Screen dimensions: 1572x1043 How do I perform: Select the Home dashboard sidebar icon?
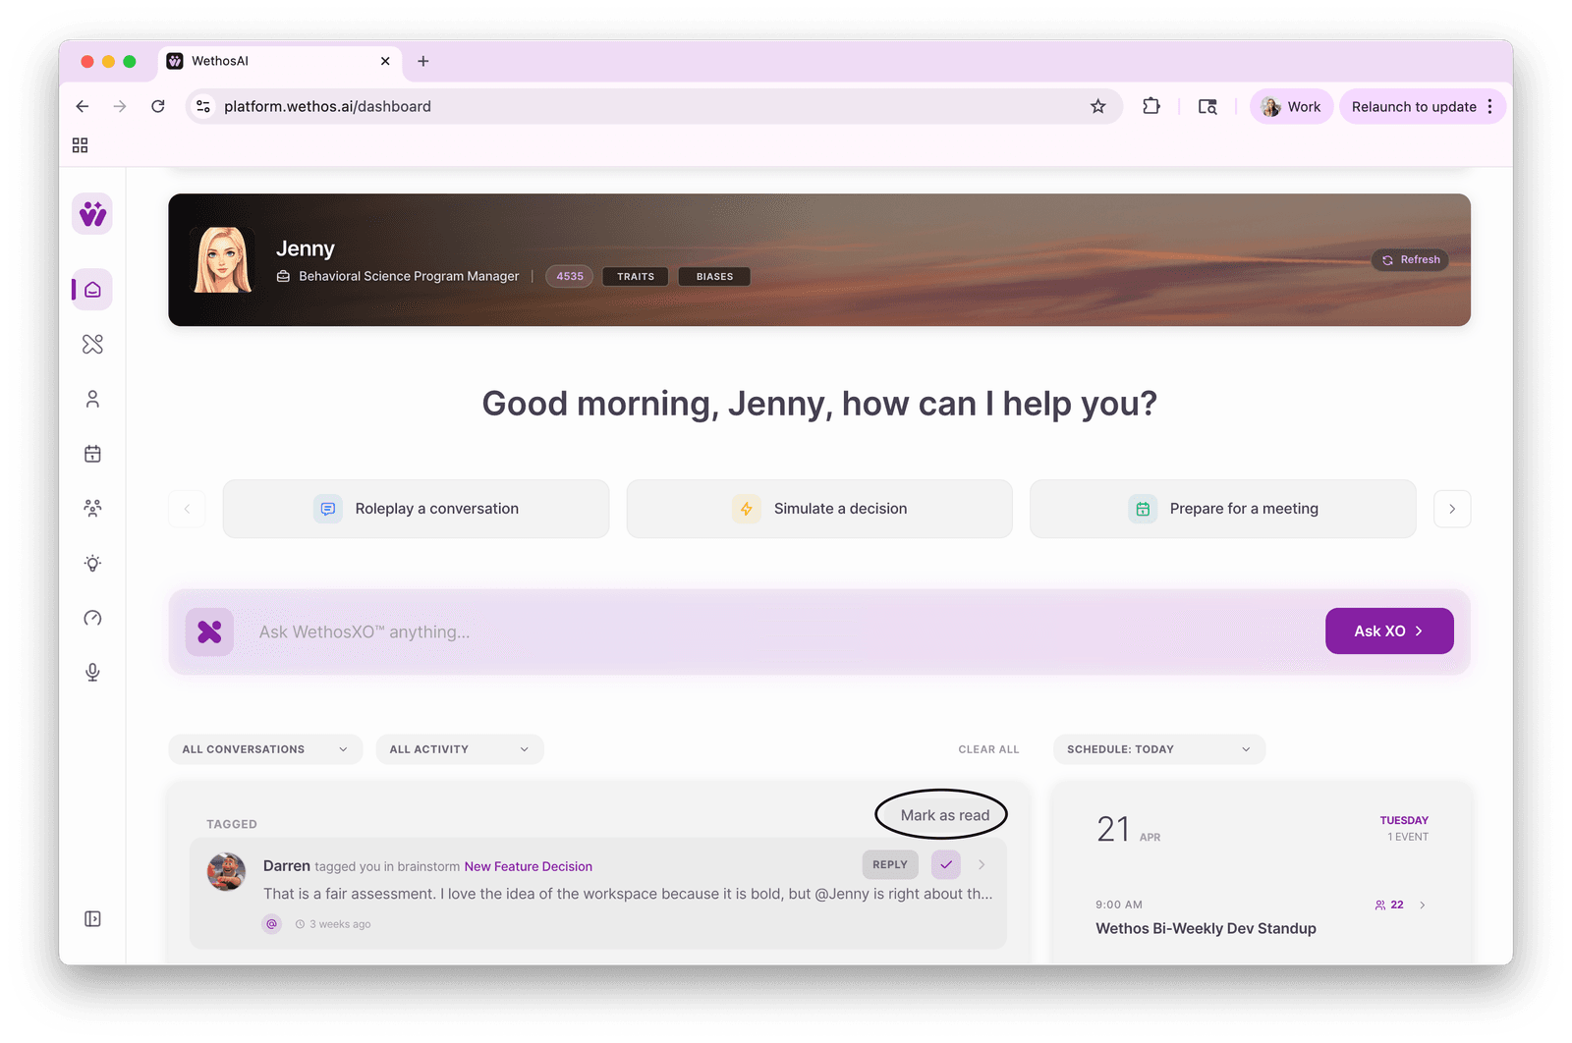[92, 290]
